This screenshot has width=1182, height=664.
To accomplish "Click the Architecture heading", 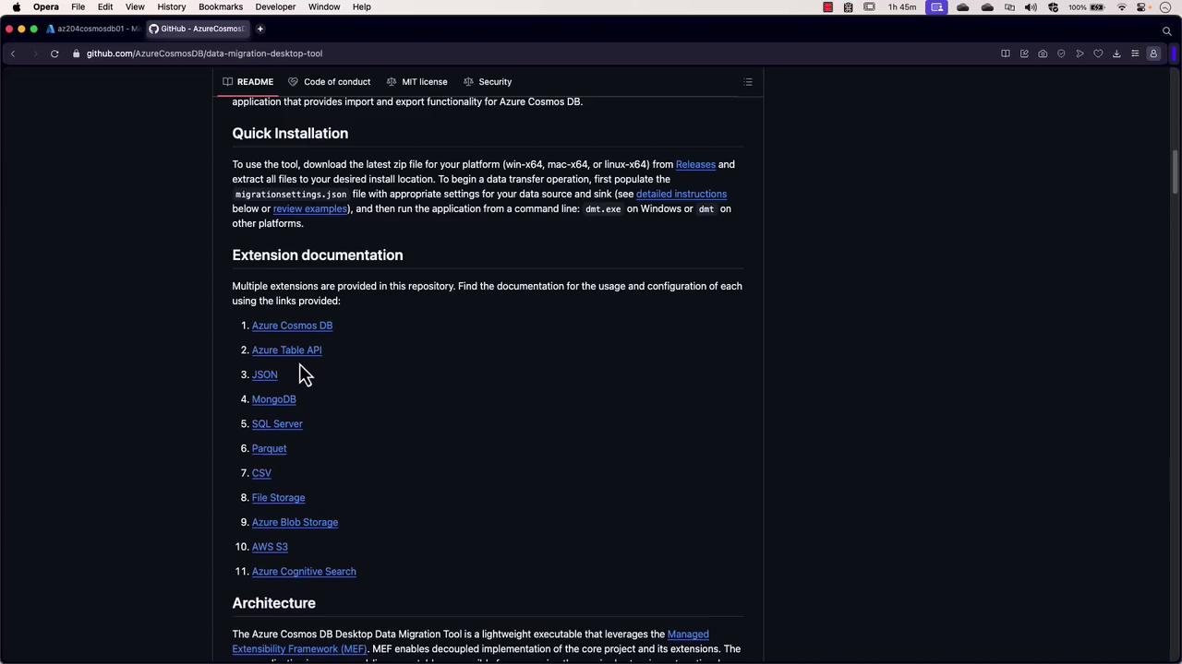I will point(274,603).
